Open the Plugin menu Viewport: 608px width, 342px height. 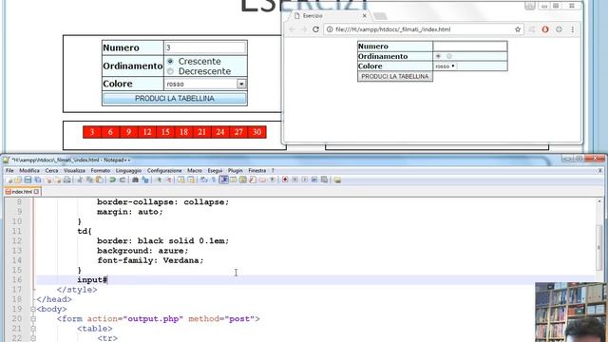pyautogui.click(x=235, y=171)
